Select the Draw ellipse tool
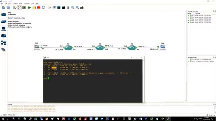Image resolution: width=216 pixels, height=121 pixels. point(63,7)
